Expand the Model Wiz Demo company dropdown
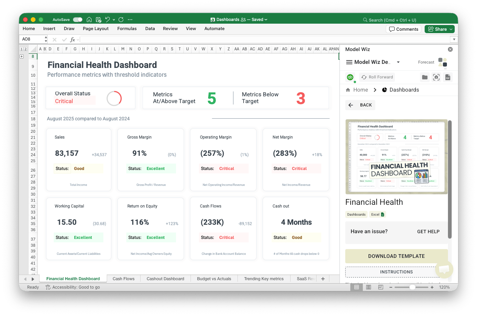Screen dimensions: 477x316 (x=398, y=62)
